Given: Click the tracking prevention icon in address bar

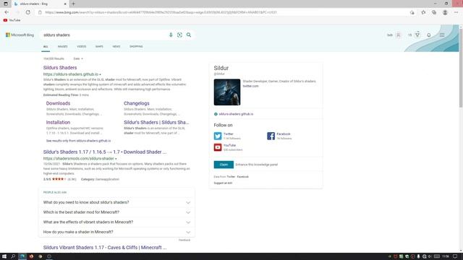Looking at the screenshot, I should click(x=412, y=12).
